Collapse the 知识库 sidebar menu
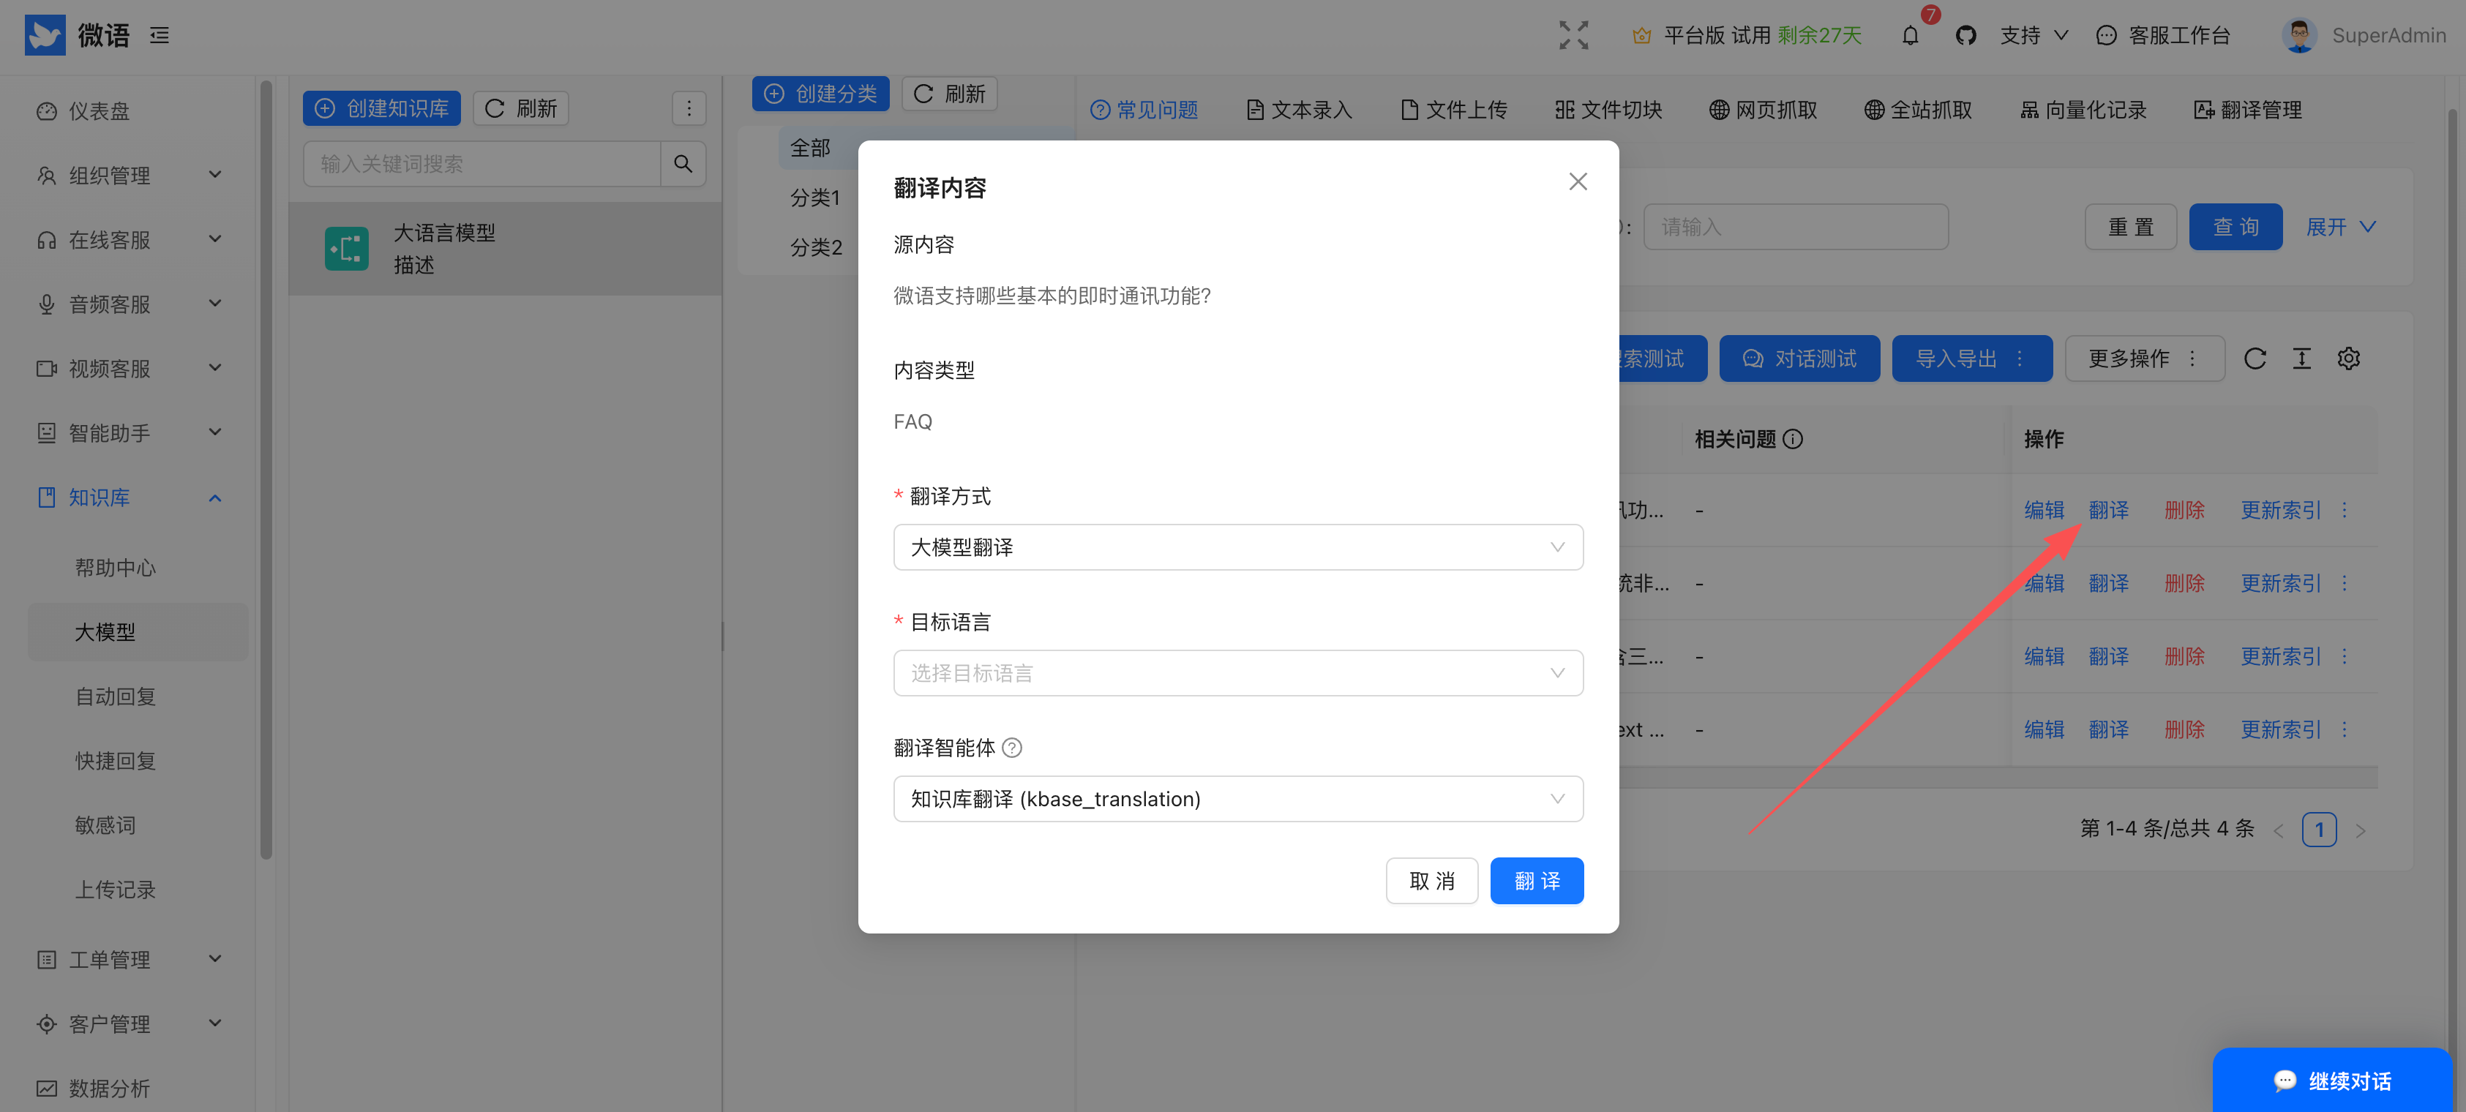This screenshot has width=2466, height=1112. [x=130, y=497]
